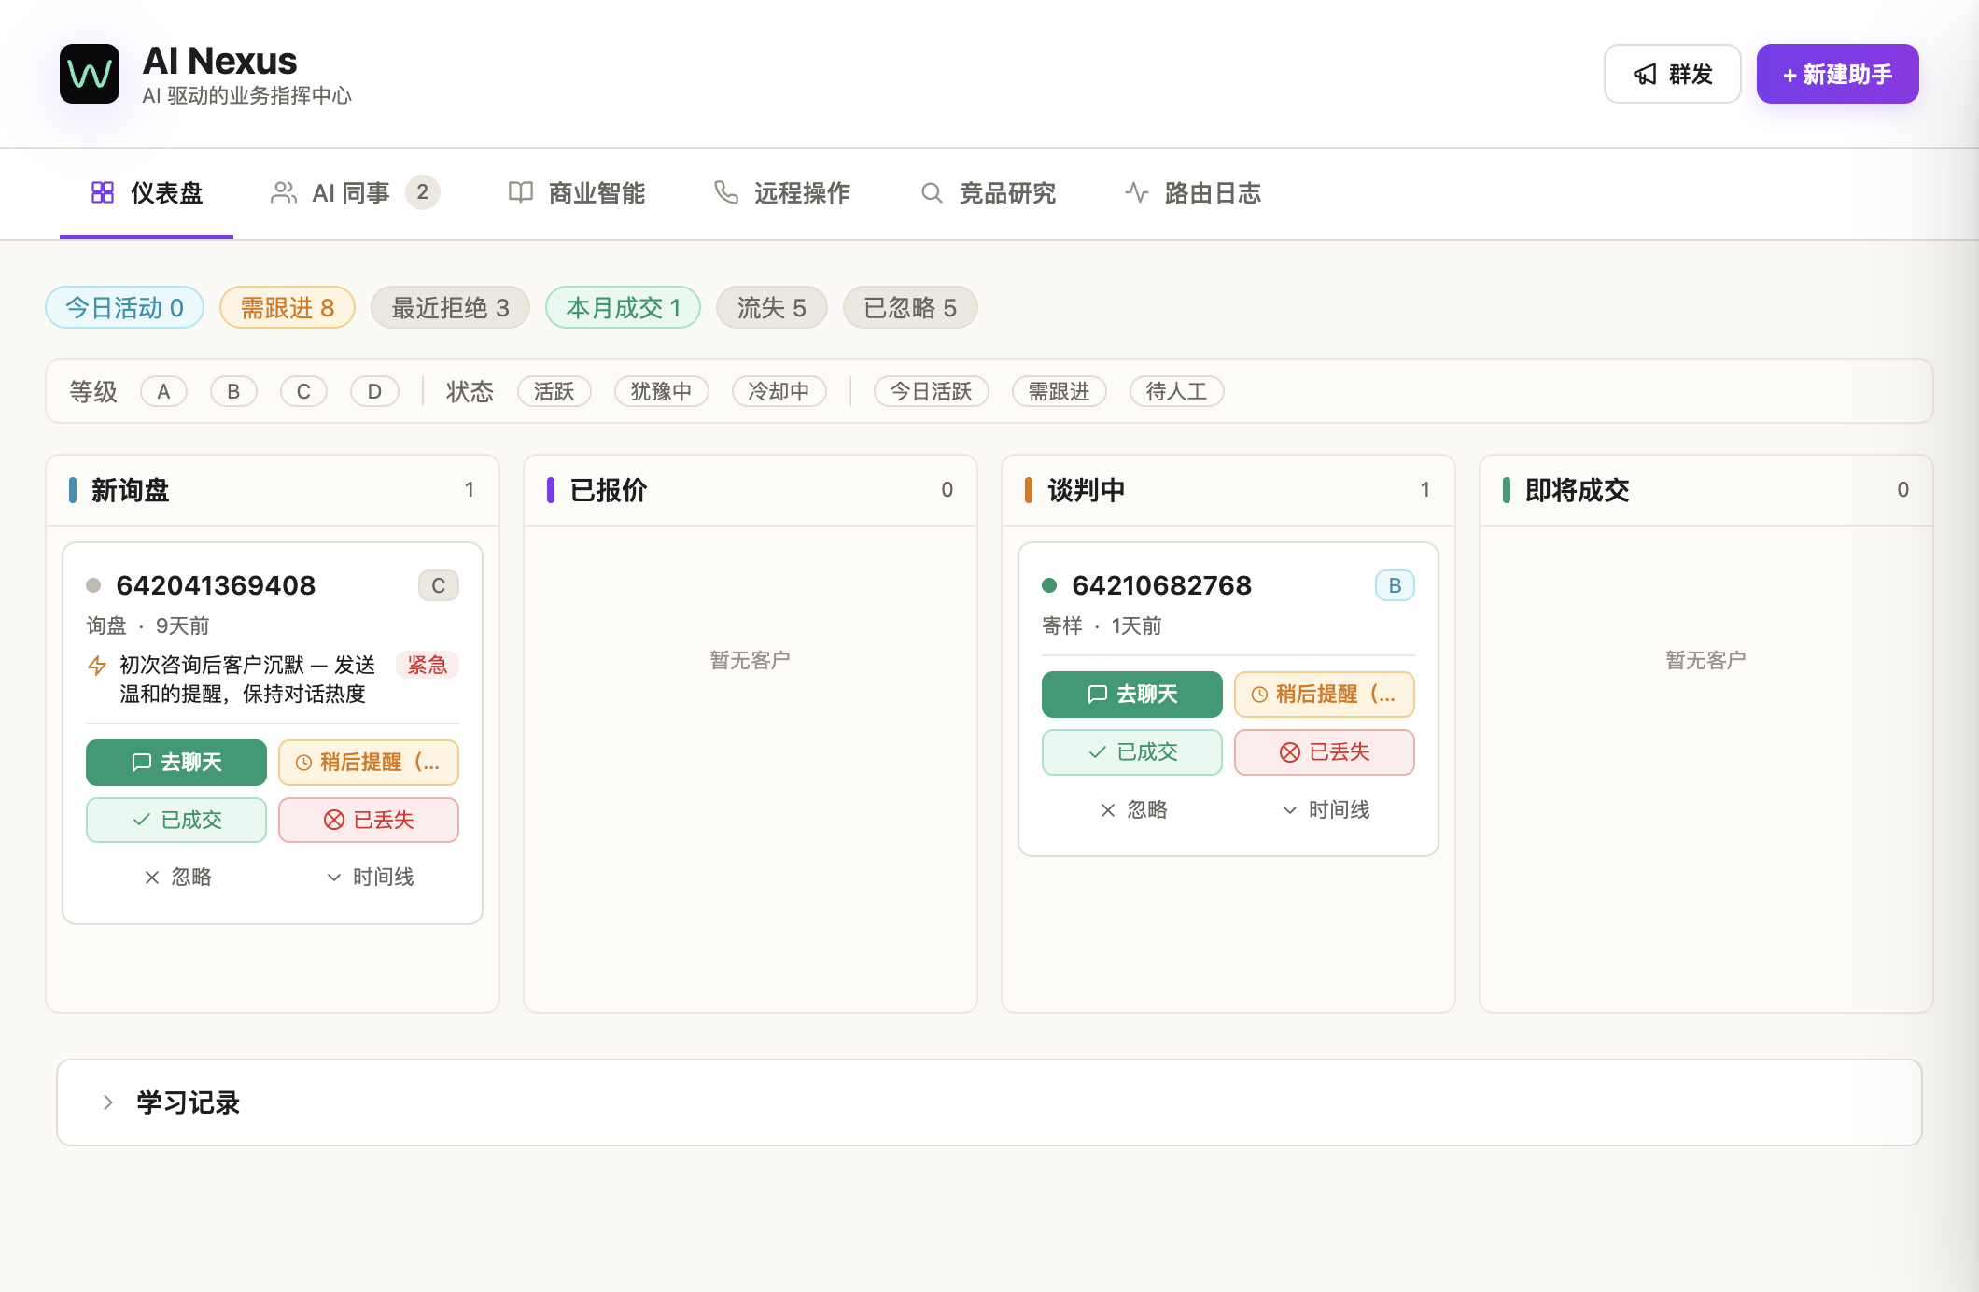Click customer name 64210682768
Image resolution: width=1979 pixels, height=1292 pixels.
click(1161, 585)
